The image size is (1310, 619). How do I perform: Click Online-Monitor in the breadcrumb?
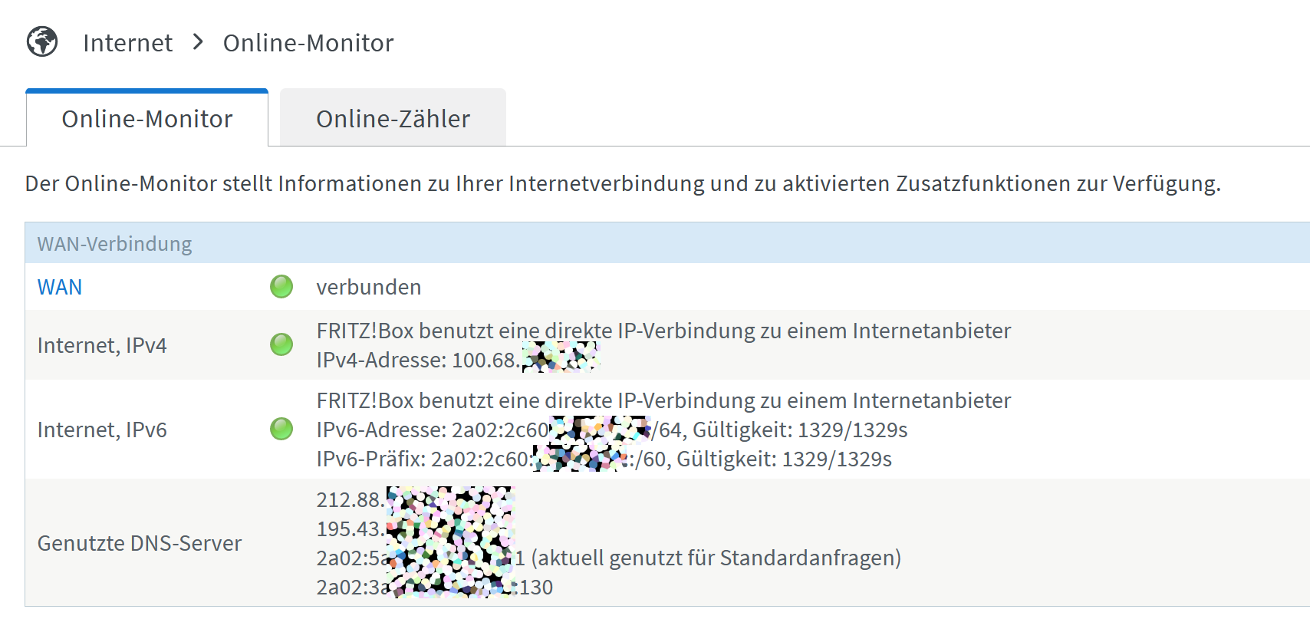tap(308, 43)
